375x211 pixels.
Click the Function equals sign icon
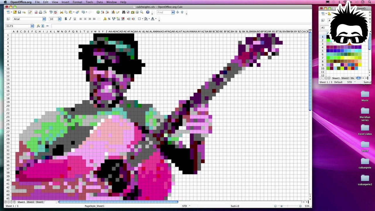click(x=47, y=26)
